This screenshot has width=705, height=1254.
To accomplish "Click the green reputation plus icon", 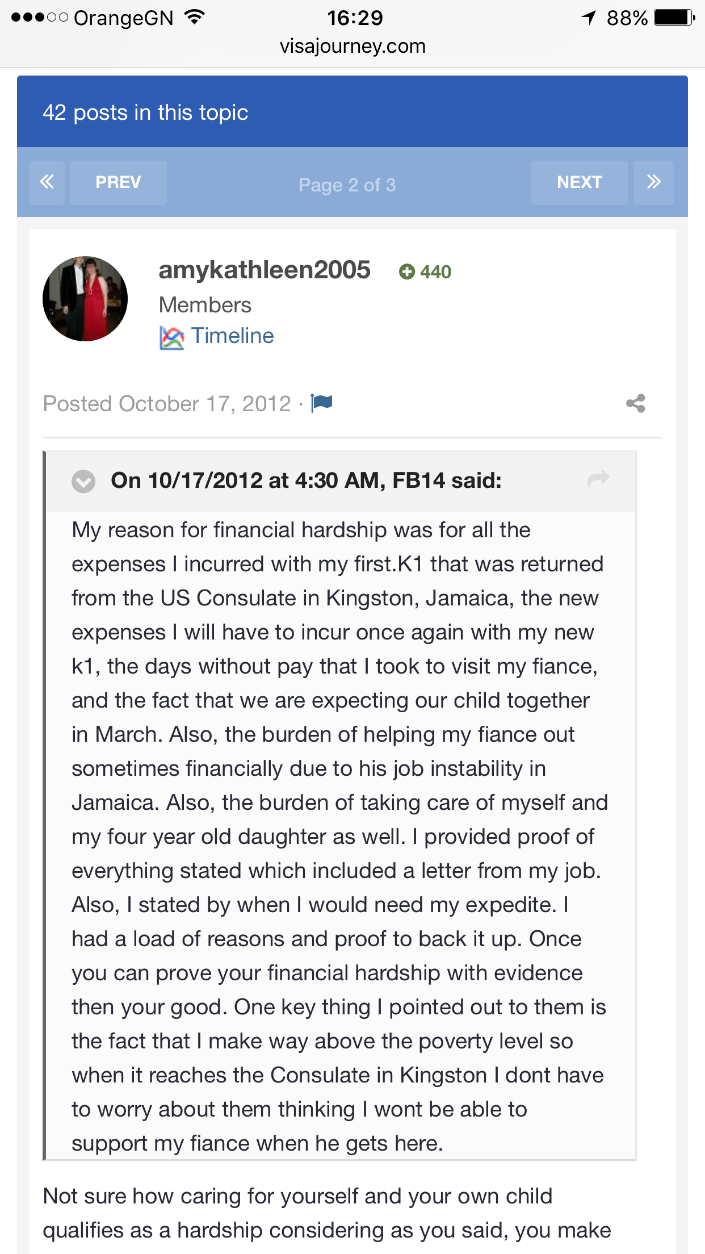I will 406,272.
